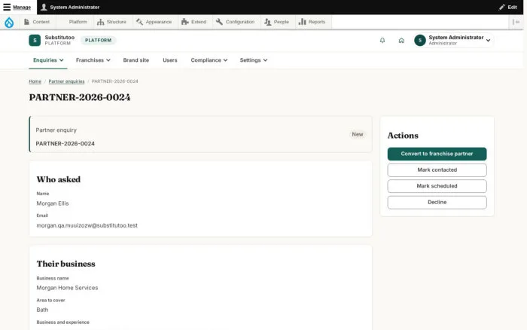This screenshot has width=527, height=330.
Task: Open Configuration in admin toolbar
Action: click(x=235, y=22)
